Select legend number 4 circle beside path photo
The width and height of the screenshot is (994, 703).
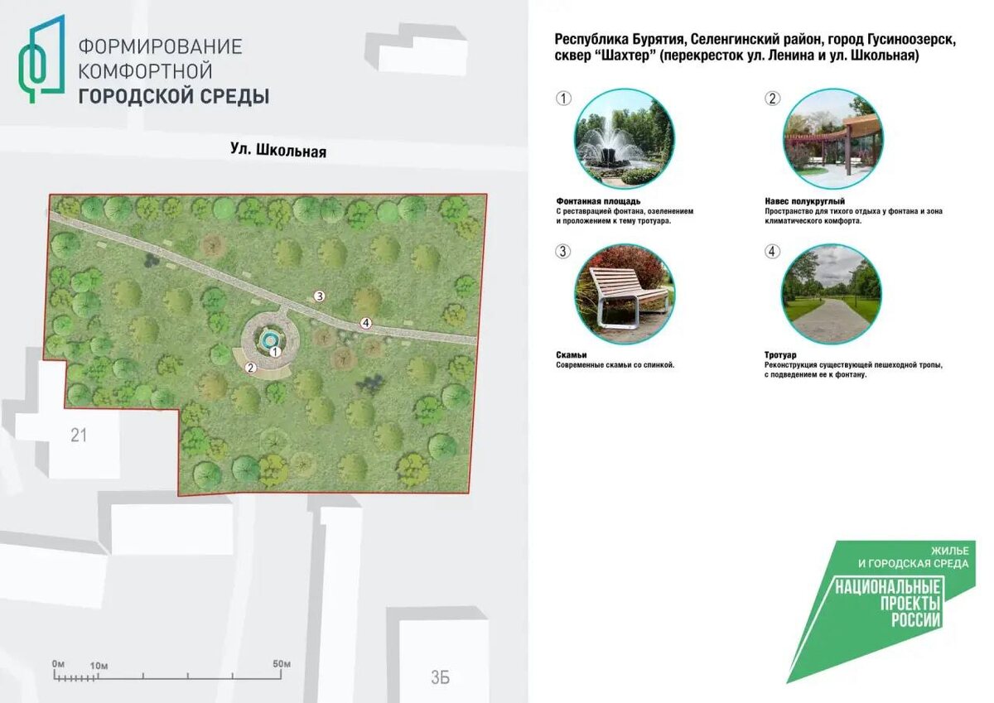pos(772,252)
